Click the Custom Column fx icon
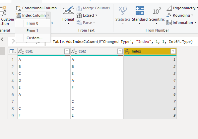Viewport: 198px width, 139px height. [x=3, y=11]
